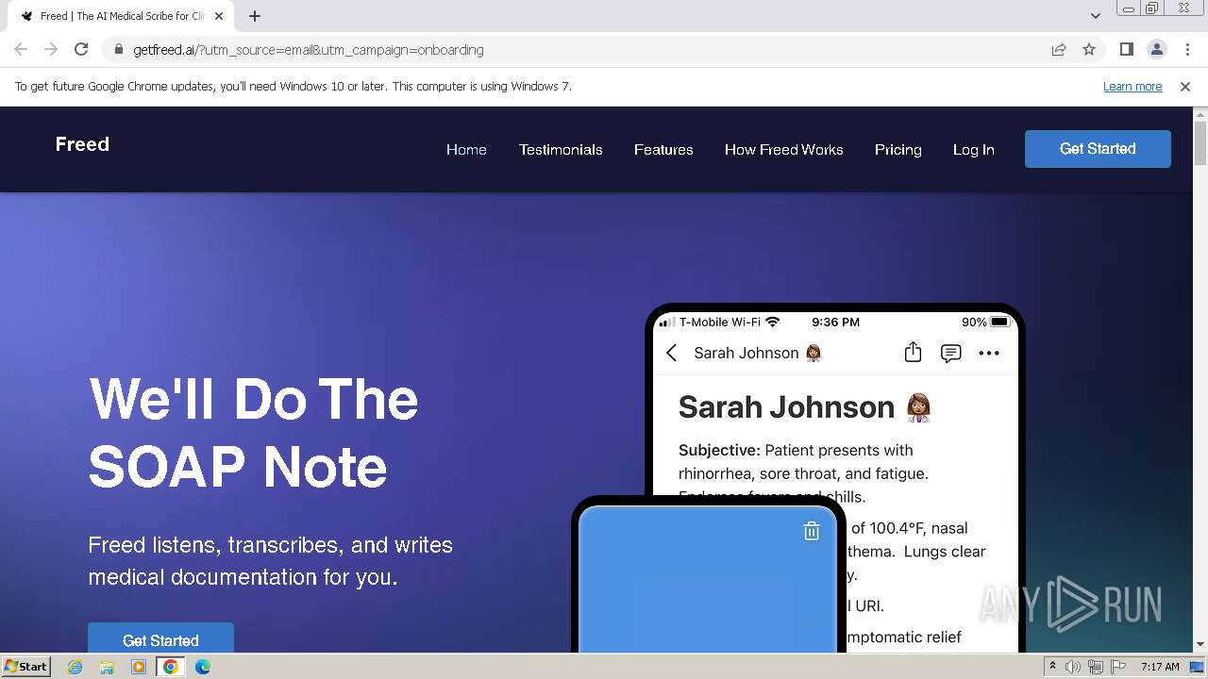The image size is (1208, 679).
Task: Close the Freed browser tab
Action: coord(219,16)
